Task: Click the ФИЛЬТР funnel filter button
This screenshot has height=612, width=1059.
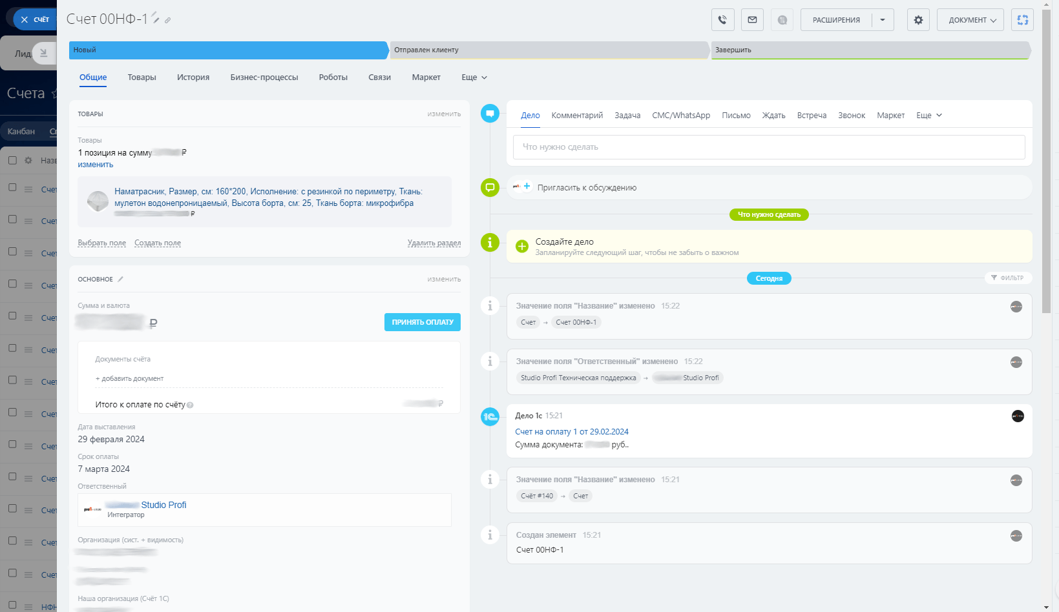Action: pos(1008,278)
